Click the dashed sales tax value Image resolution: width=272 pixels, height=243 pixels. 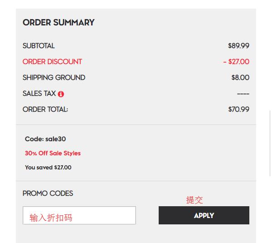pos(243,94)
